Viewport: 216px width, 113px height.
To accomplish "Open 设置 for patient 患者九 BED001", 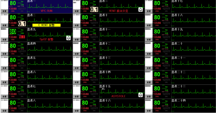I will [4, 40].
